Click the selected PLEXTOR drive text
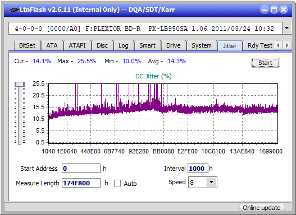The width and height of the screenshot is (296, 215). point(144,29)
